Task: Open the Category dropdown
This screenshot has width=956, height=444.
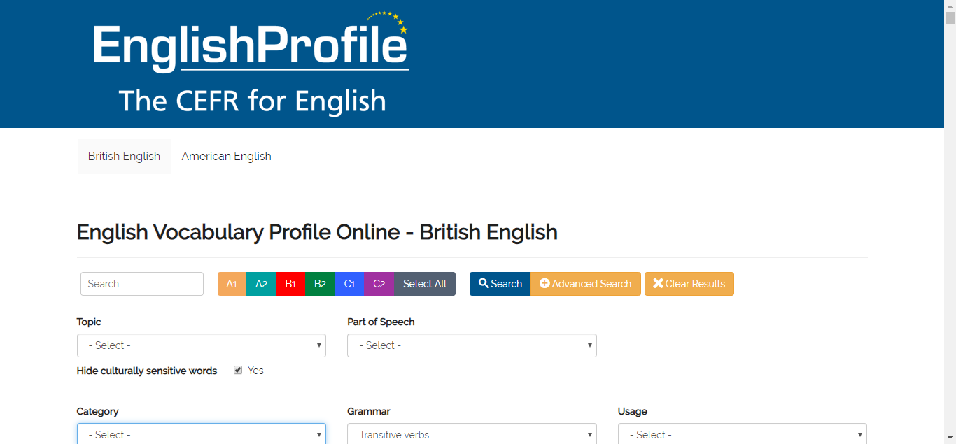Action: [x=202, y=434]
